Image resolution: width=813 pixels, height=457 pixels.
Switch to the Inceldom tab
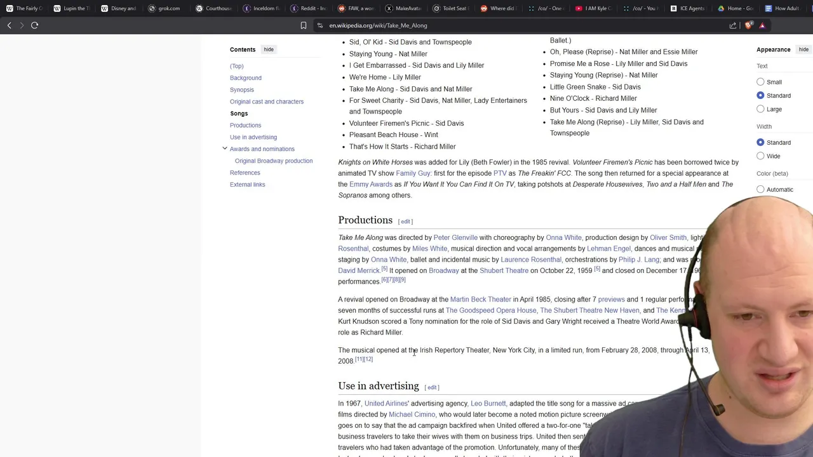(x=262, y=8)
